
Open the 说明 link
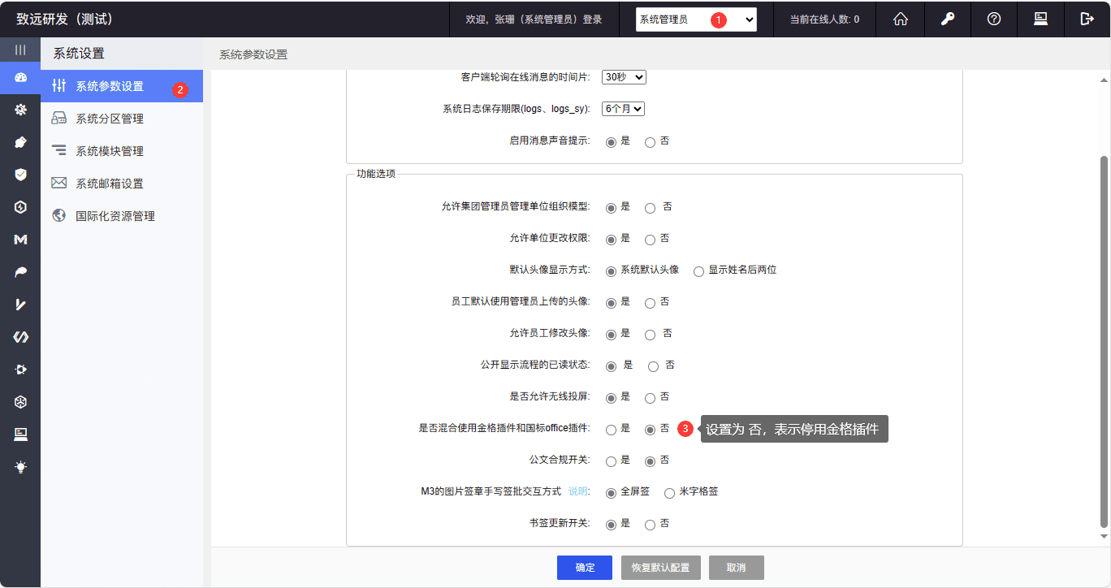pyautogui.click(x=577, y=491)
